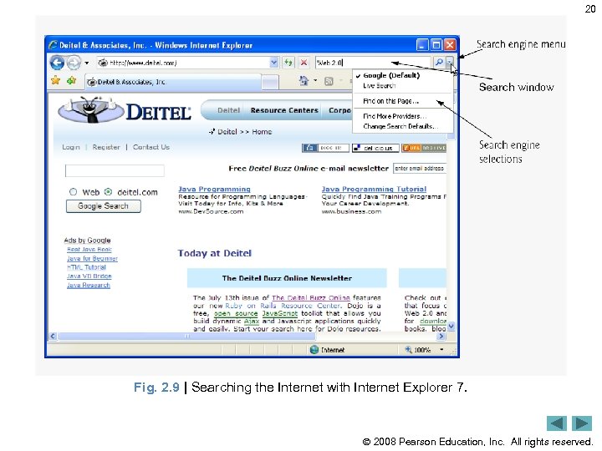Expand the address bar history dropdown
Image resolution: width=602 pixels, height=451 pixels.
273,63
